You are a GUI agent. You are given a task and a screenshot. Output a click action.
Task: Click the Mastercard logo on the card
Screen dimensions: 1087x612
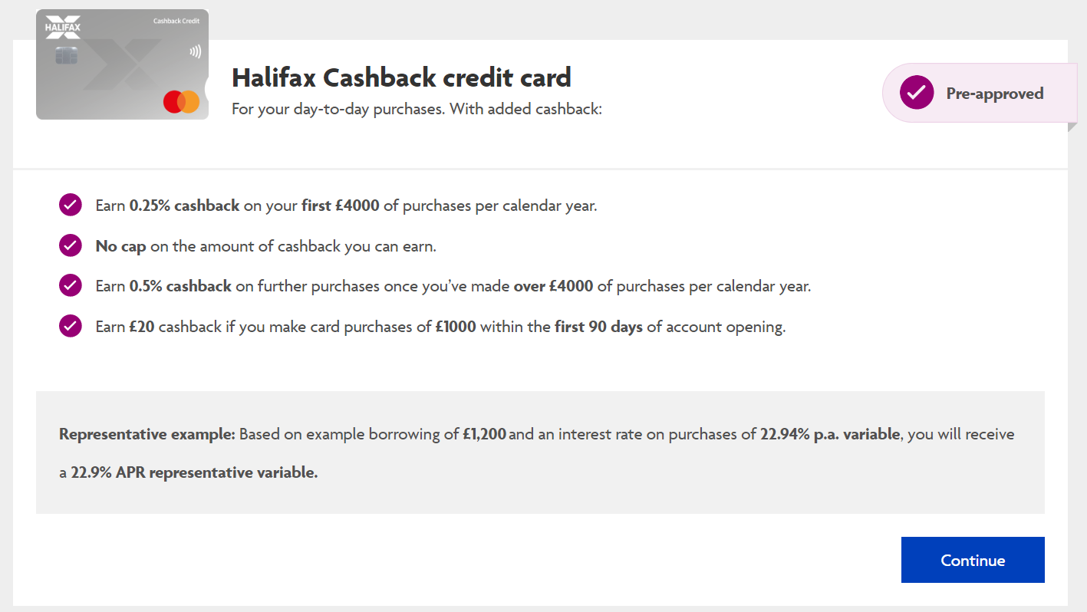click(181, 101)
